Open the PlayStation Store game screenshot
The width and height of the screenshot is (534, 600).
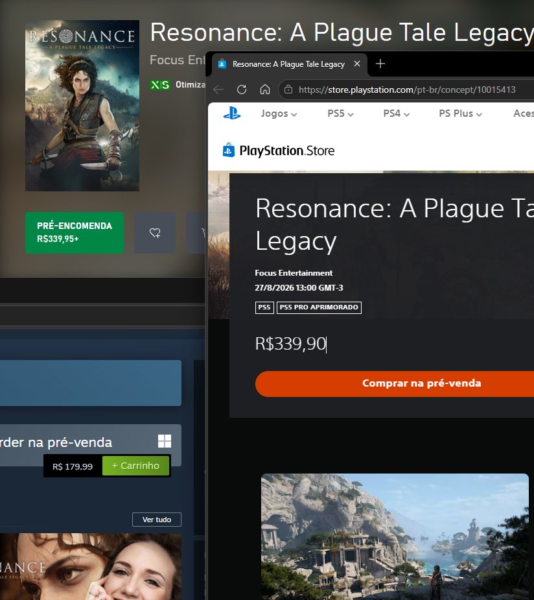pos(395,536)
